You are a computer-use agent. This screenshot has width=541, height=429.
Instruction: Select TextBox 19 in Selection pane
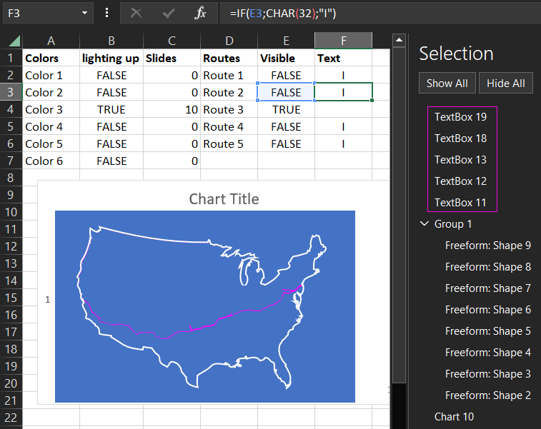(x=460, y=117)
